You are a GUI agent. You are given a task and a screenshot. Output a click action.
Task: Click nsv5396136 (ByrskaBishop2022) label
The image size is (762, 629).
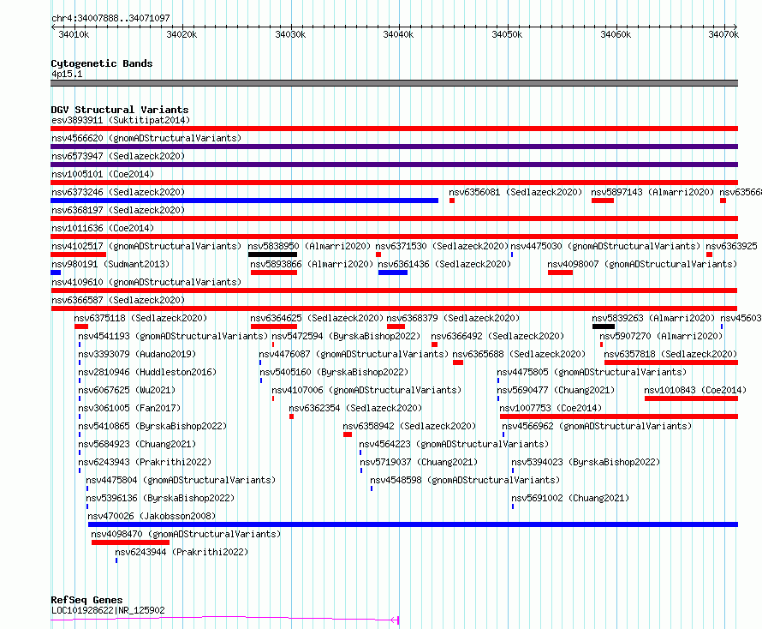click(160, 498)
